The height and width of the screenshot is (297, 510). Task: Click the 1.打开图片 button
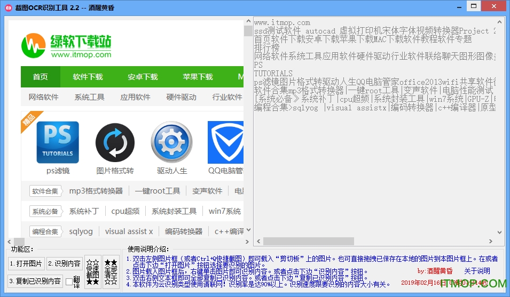(x=26, y=263)
